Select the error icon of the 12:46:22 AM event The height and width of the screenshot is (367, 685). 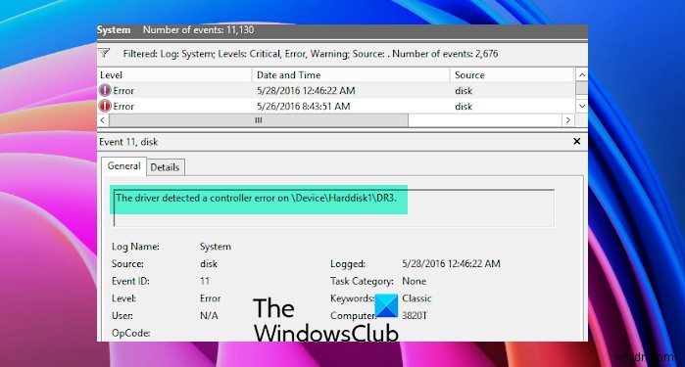105,90
